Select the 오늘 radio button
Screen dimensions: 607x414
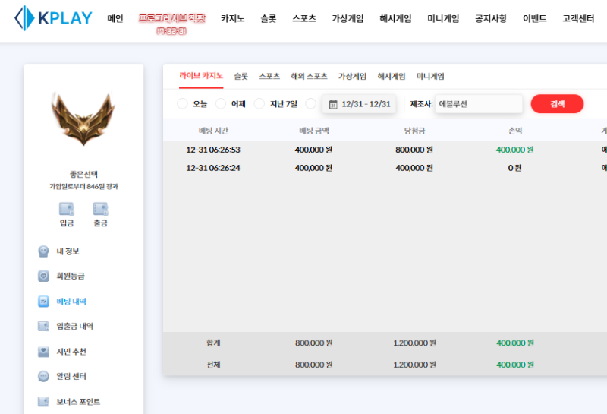tap(182, 104)
